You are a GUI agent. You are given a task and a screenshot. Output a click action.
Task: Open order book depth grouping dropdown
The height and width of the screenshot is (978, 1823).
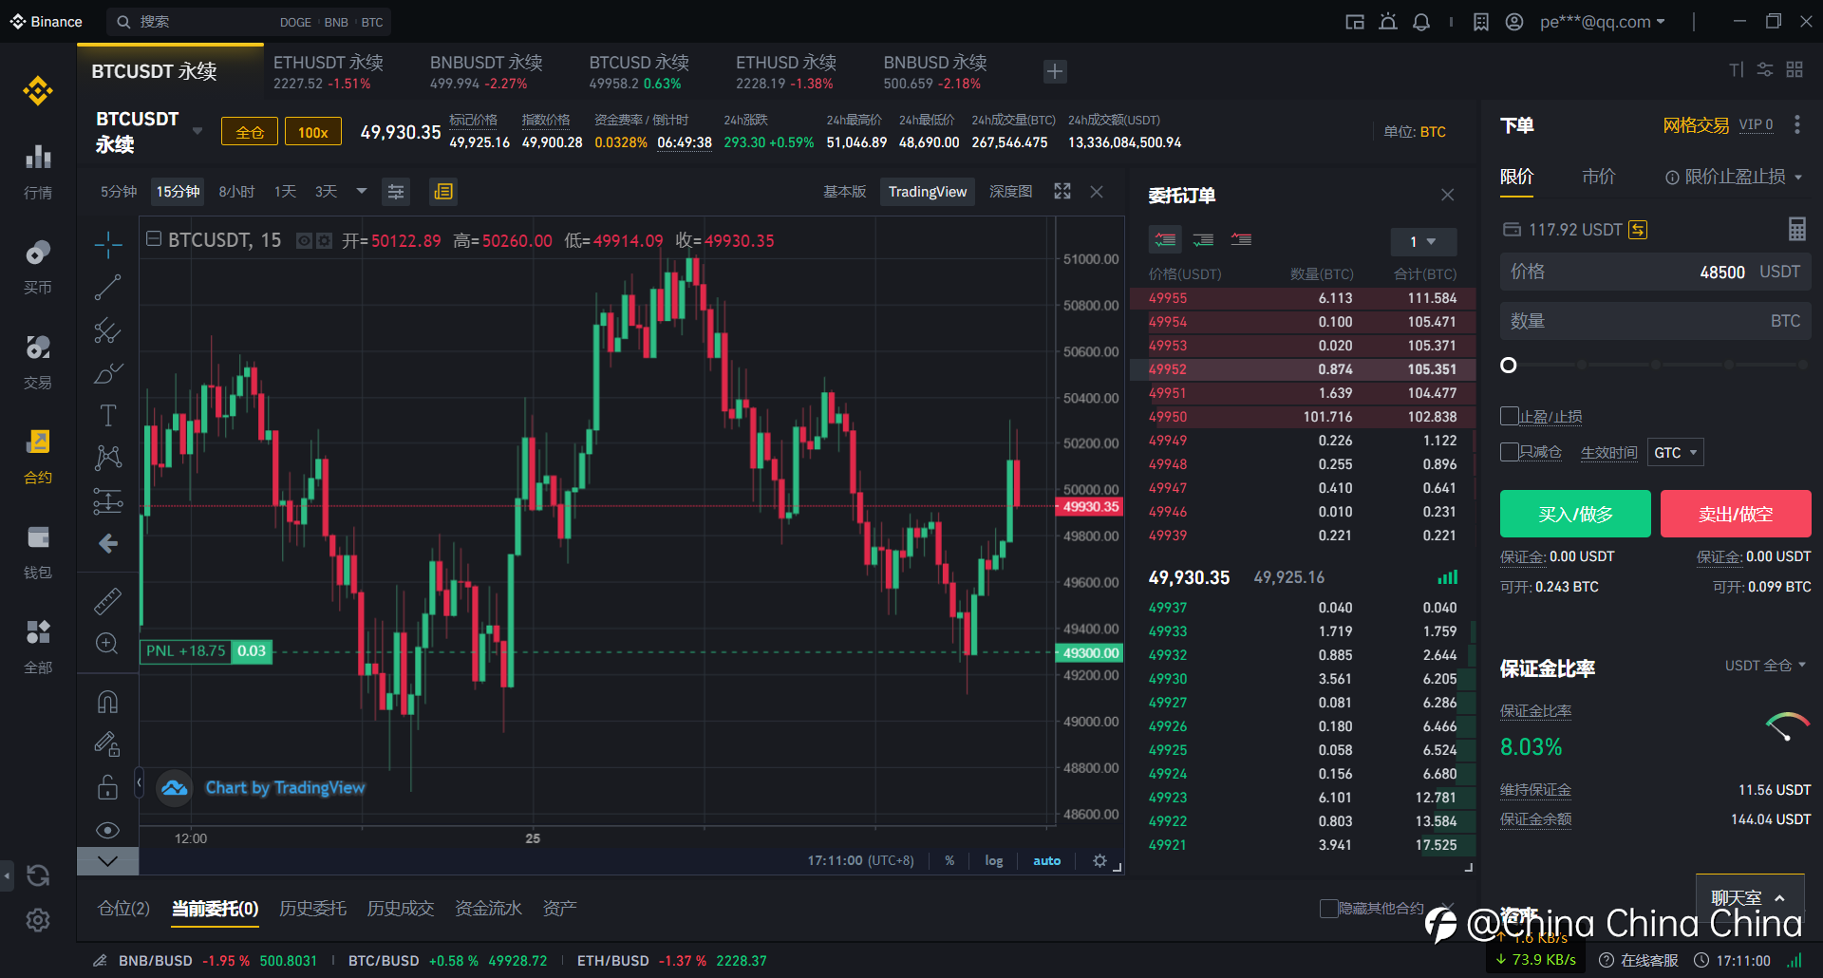[x=1422, y=241]
